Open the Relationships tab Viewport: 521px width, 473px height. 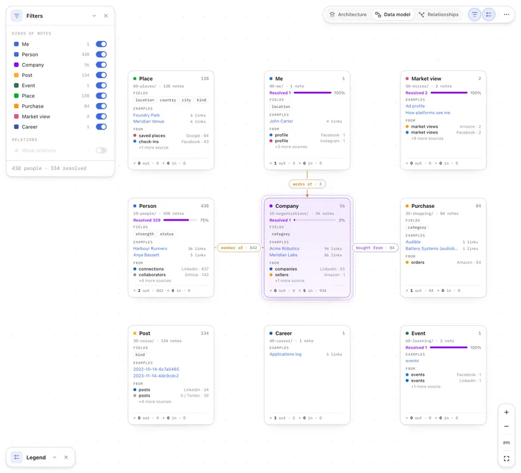point(438,14)
